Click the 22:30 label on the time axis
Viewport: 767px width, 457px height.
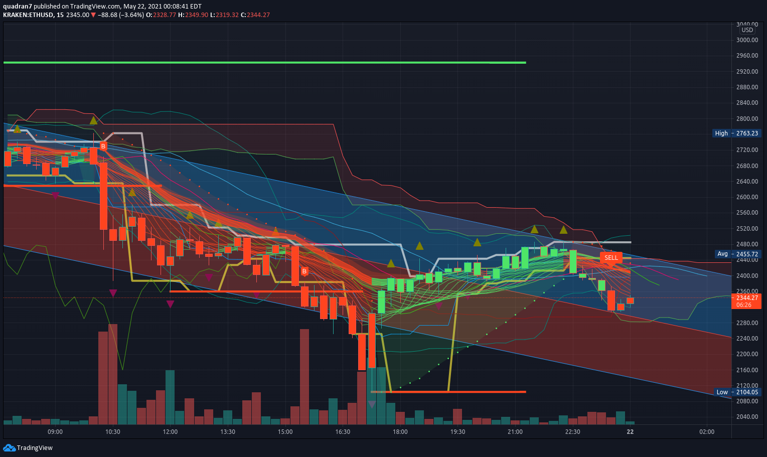tap(572, 432)
